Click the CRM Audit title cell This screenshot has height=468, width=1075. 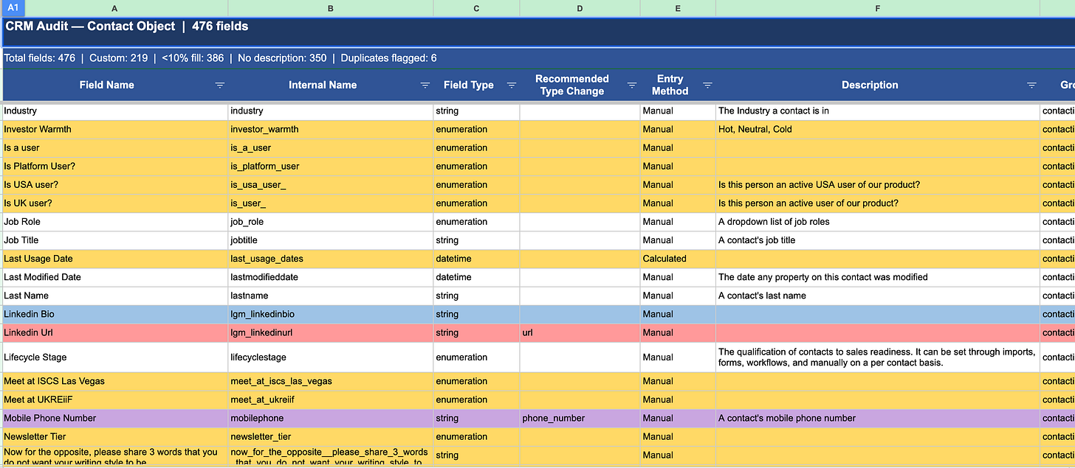click(x=539, y=32)
